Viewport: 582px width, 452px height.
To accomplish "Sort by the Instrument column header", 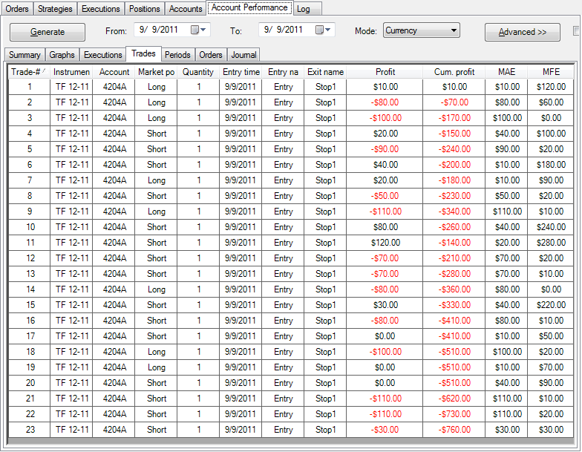I will point(71,72).
